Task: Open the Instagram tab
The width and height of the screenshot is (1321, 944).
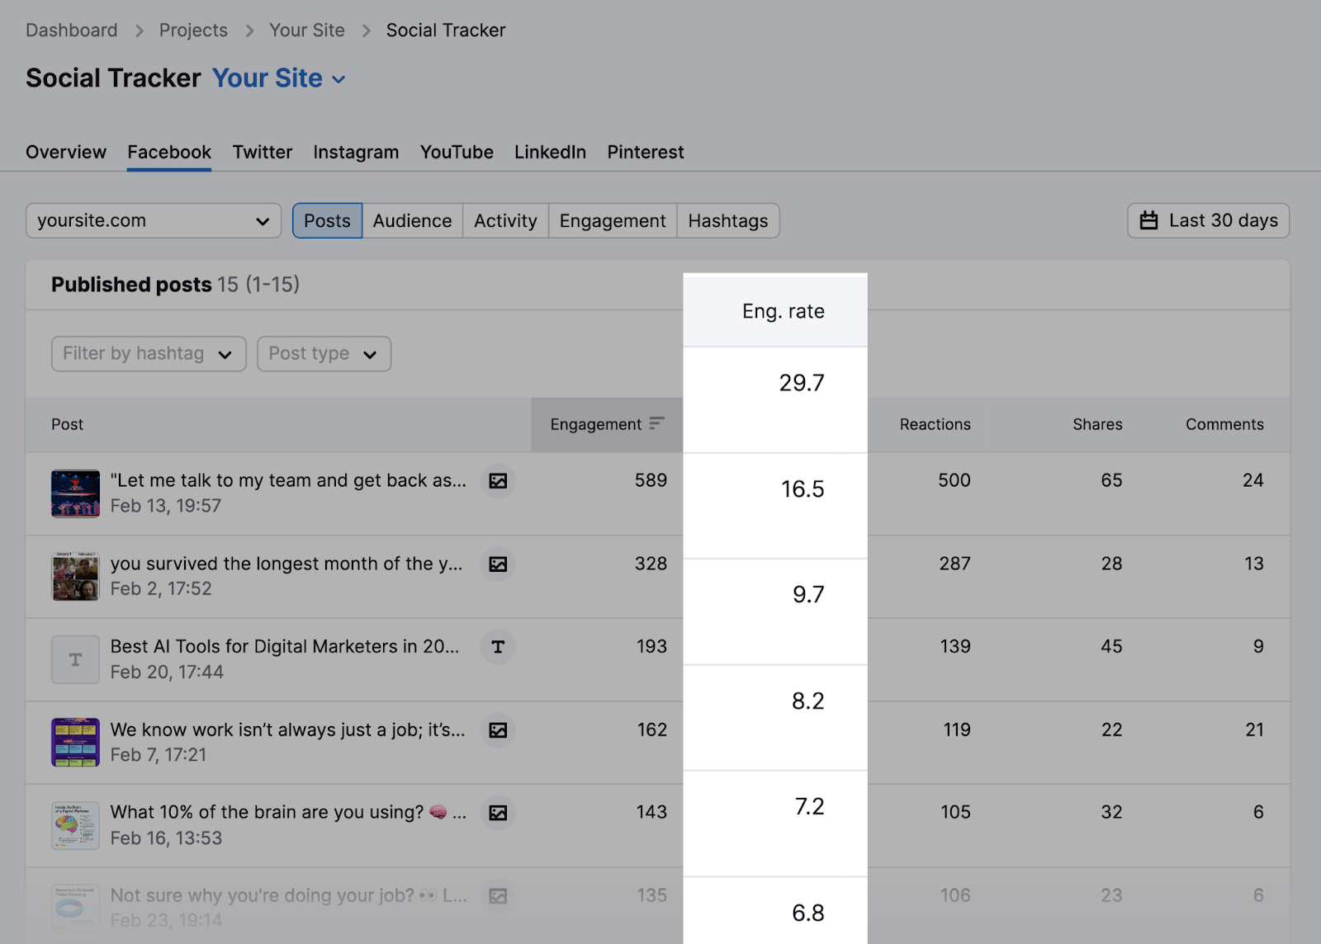Action: (x=356, y=152)
